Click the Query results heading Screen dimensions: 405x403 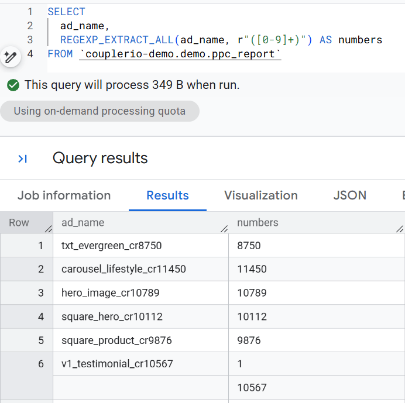coord(100,158)
